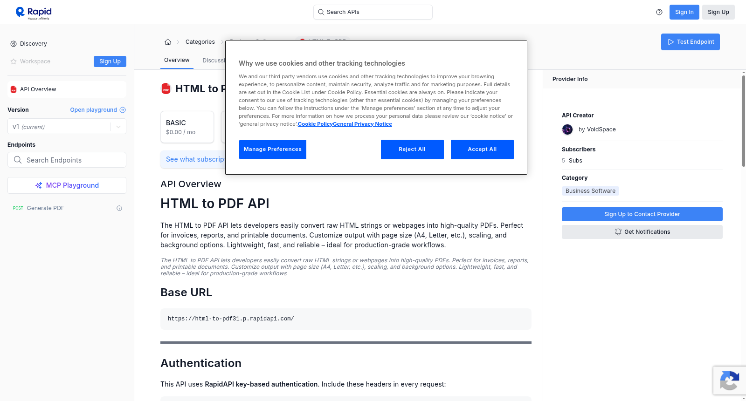Click Manage Preferences in cookie dialog
This screenshot has width=746, height=401.
tap(273, 150)
